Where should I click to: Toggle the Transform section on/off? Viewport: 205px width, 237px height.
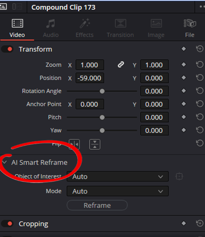(x=7, y=49)
